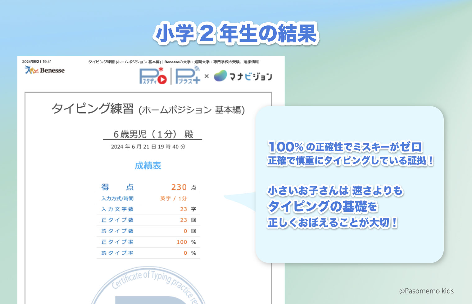Click the 小さいお子さんは速さよりも line
The width and height of the screenshot is (472, 304).
[335, 190]
